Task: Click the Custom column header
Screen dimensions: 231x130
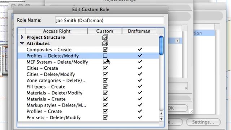Action: 105,31
